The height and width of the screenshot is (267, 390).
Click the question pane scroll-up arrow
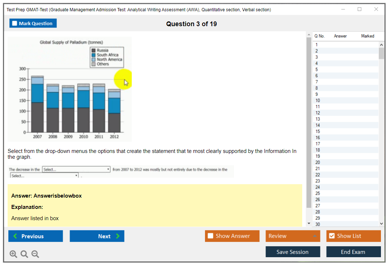coord(309,35)
